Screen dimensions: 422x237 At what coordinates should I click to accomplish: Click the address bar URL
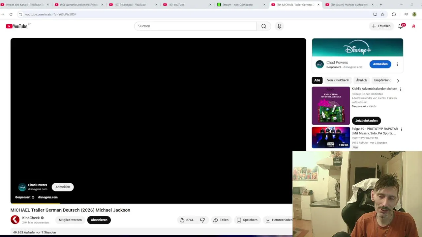(x=51, y=14)
